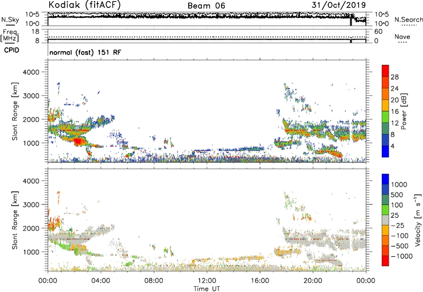
Task: Click the "100" velocity colorbar label
Action: pyautogui.click(x=397, y=205)
